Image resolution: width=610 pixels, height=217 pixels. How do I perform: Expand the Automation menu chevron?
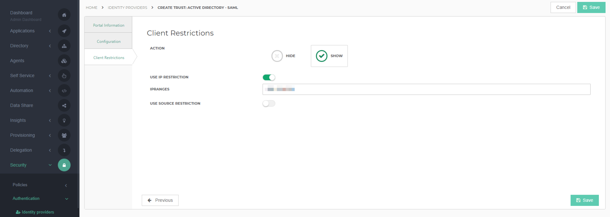(50, 91)
